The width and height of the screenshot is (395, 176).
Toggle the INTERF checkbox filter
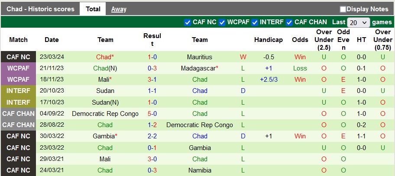pos(255,22)
